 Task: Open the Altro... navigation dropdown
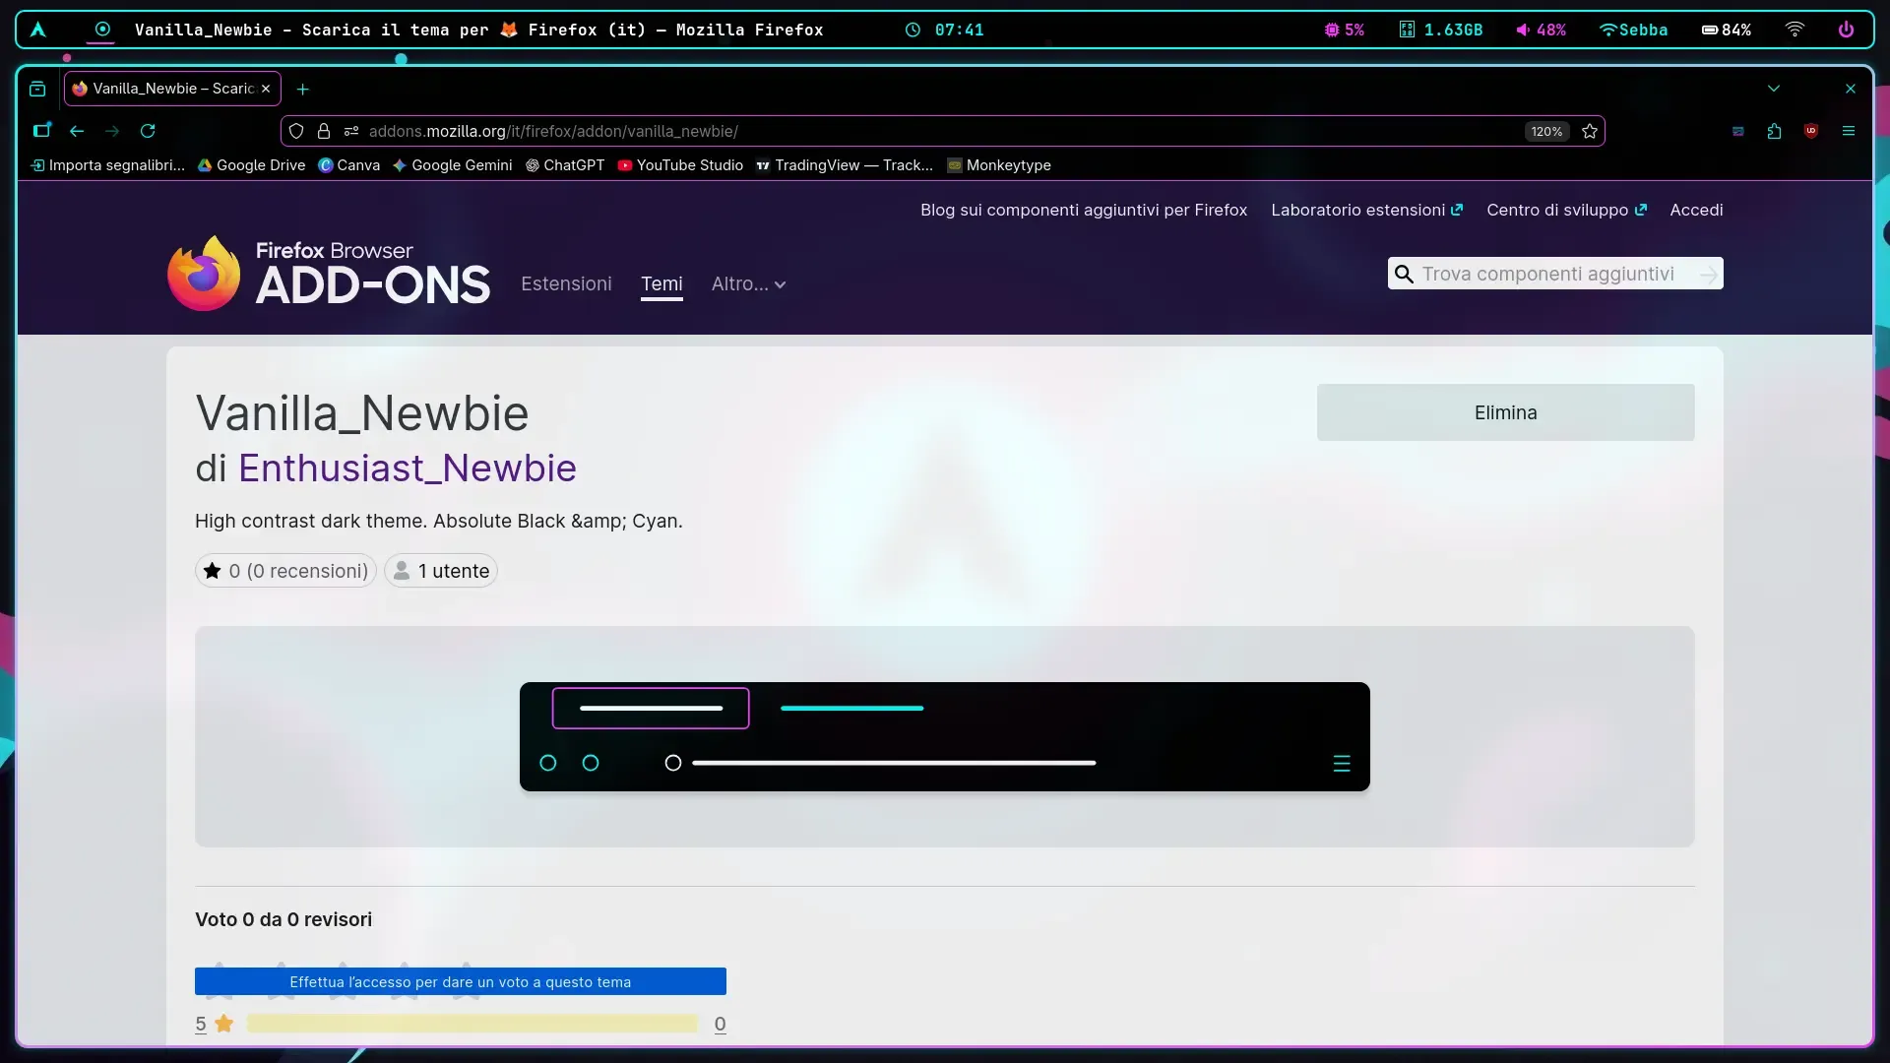coord(748,284)
